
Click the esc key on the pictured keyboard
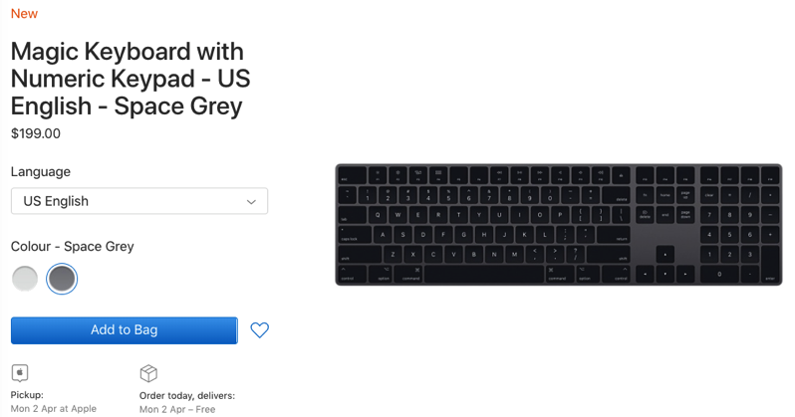pyautogui.click(x=347, y=174)
